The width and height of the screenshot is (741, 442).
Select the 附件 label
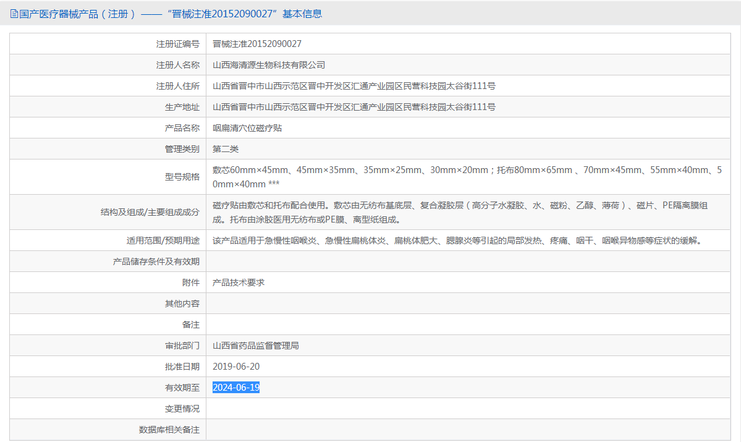coord(191,283)
